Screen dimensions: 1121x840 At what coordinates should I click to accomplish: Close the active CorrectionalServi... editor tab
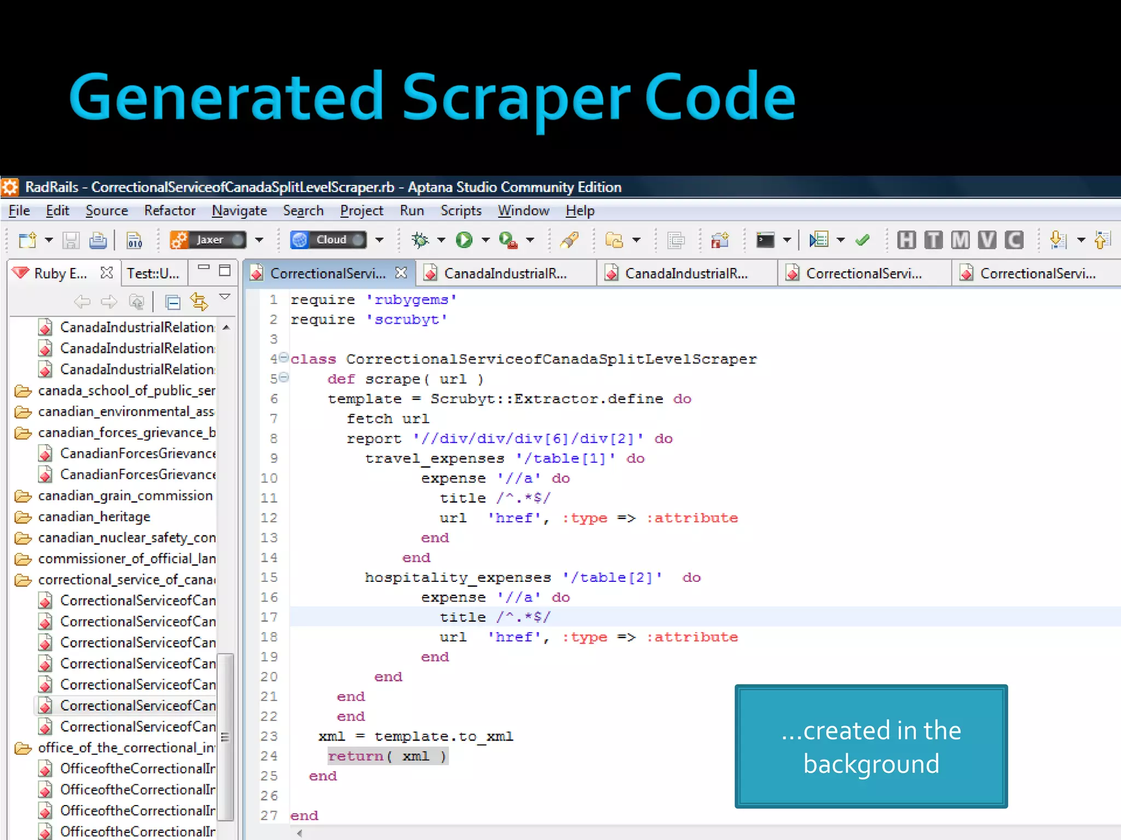pyautogui.click(x=401, y=272)
